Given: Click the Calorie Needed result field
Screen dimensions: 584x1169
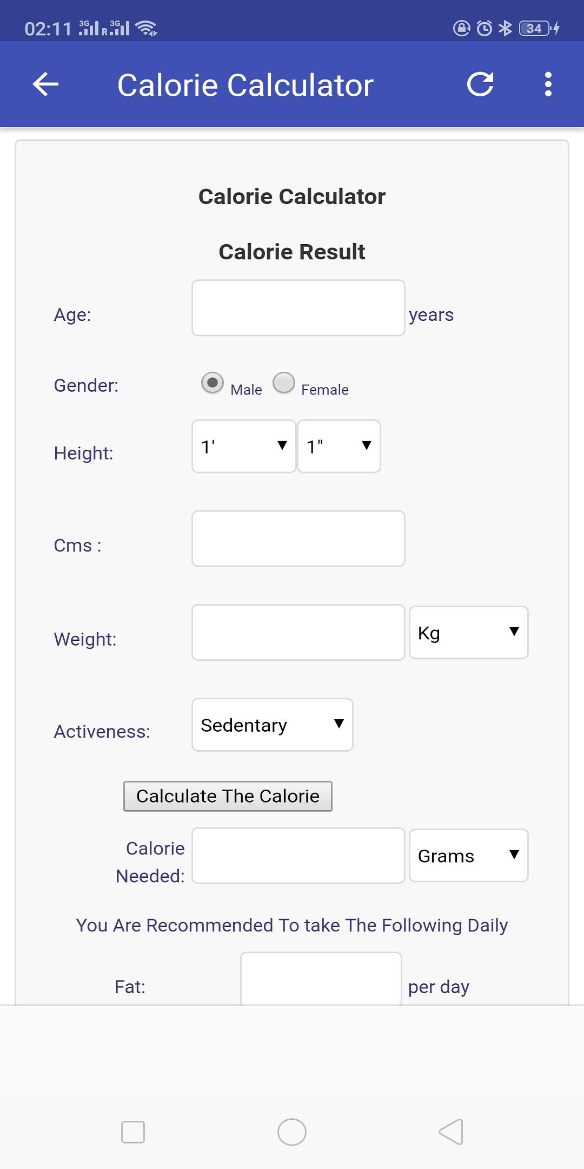Looking at the screenshot, I should (298, 856).
